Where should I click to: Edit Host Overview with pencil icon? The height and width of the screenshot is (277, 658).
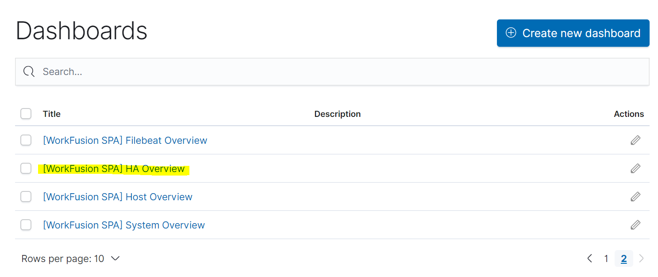(635, 197)
